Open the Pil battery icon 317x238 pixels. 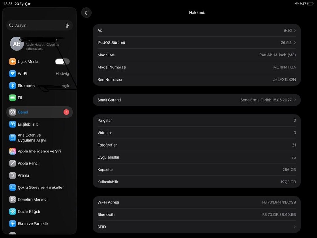(x=12, y=98)
